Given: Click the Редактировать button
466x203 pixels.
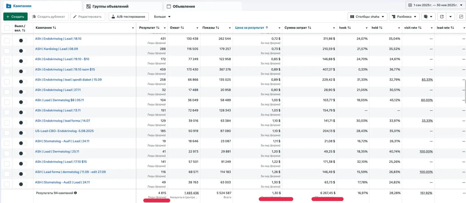Looking at the screenshot, I should 87,17.
